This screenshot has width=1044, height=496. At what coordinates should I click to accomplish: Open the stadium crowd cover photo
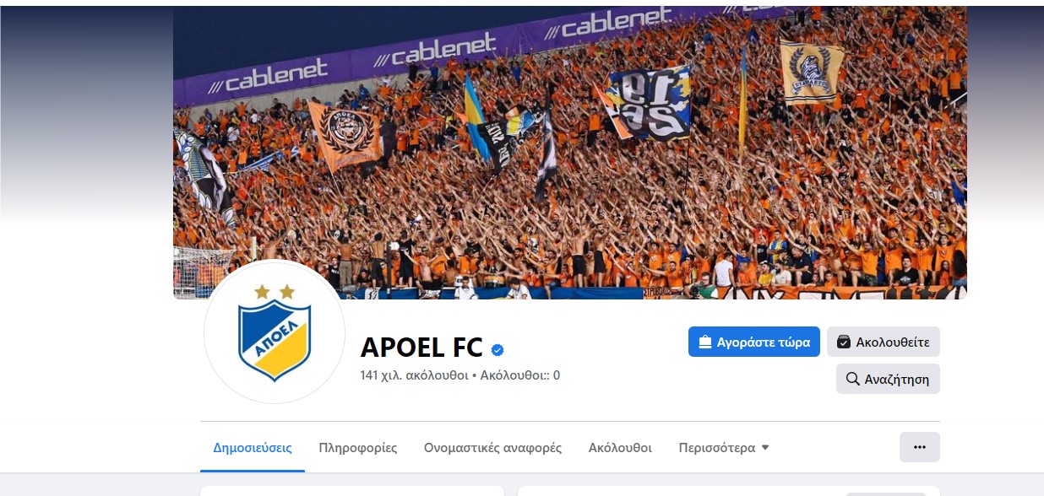(570, 153)
